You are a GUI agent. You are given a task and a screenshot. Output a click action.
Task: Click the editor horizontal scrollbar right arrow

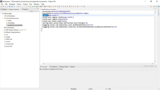153,63
